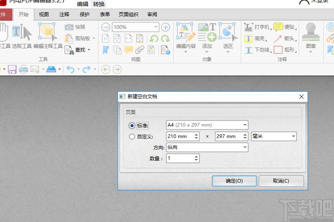The image size is (334, 222).
Task: Click the zoom out minus button
Action: pyautogui.click(x=106, y=27)
